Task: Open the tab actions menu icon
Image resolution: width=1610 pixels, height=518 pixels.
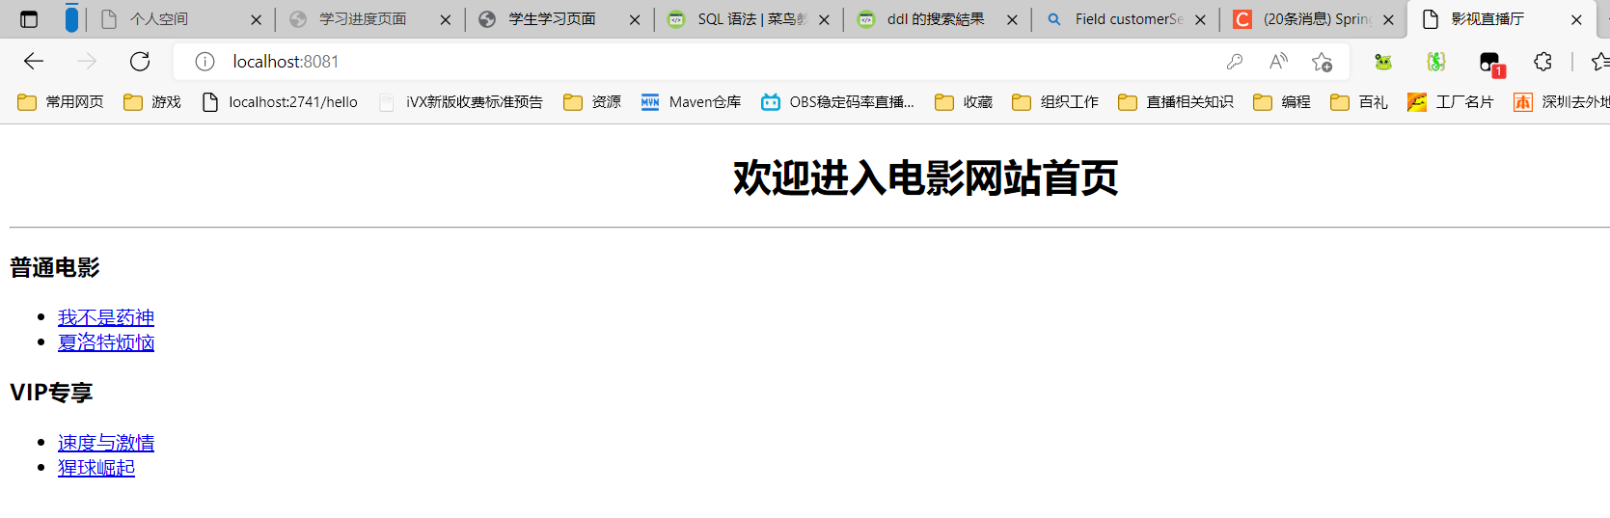Action: pos(29,18)
